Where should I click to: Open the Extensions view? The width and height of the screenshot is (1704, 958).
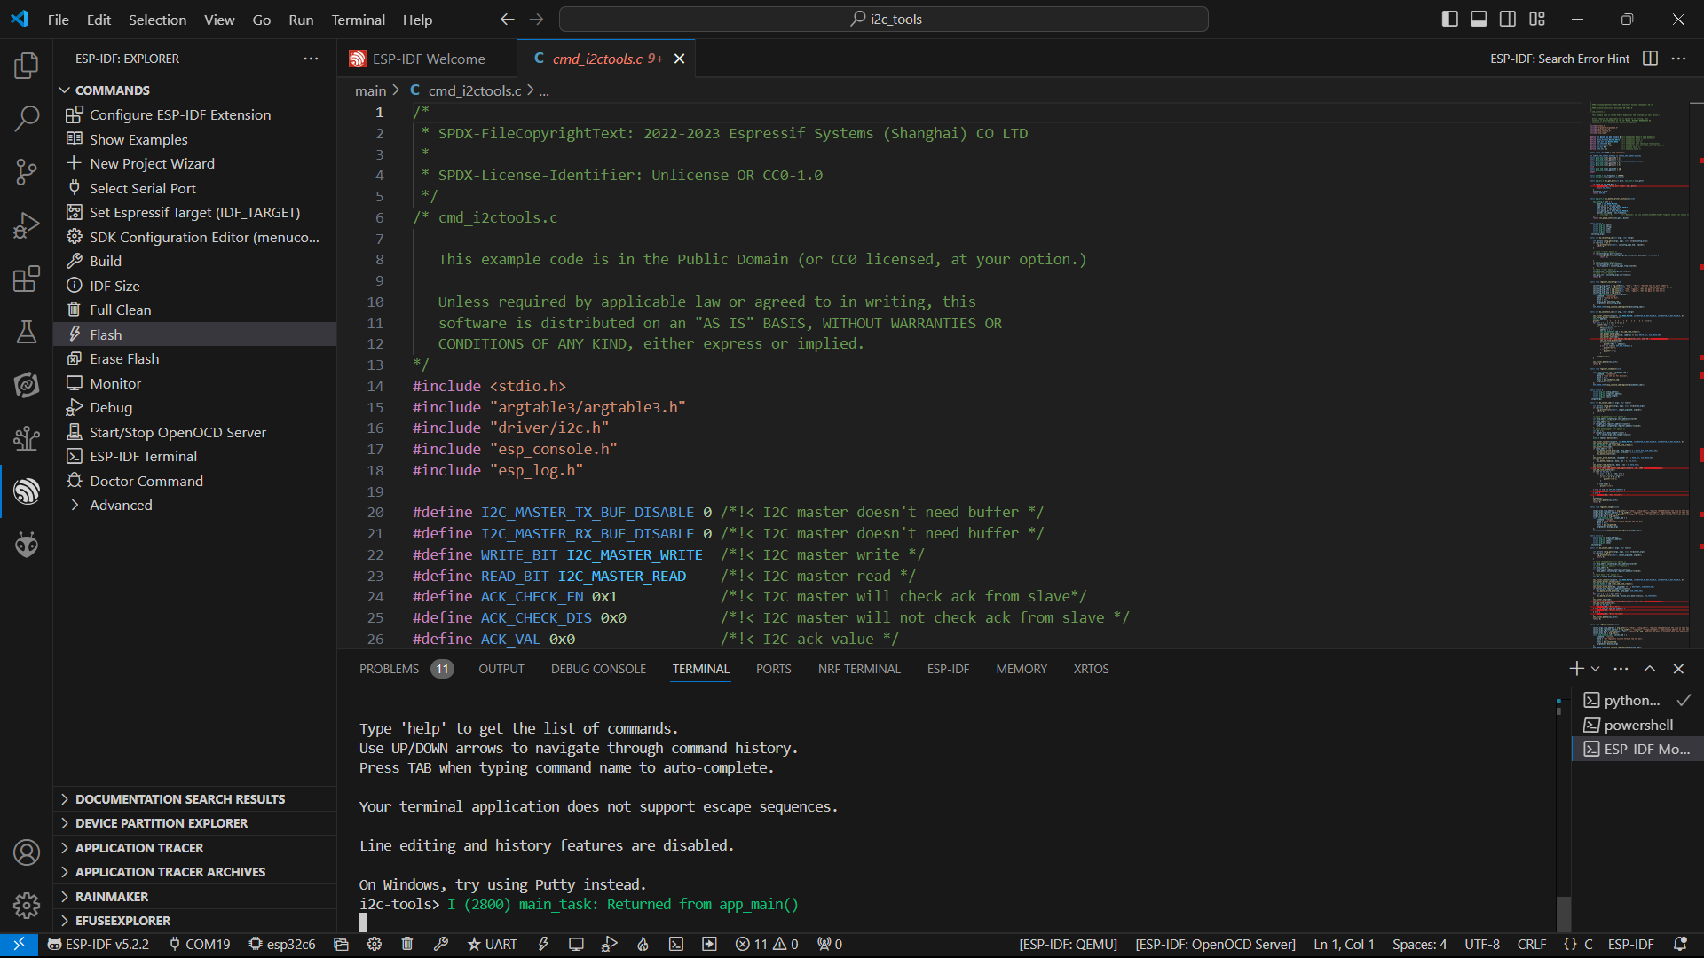[27, 279]
